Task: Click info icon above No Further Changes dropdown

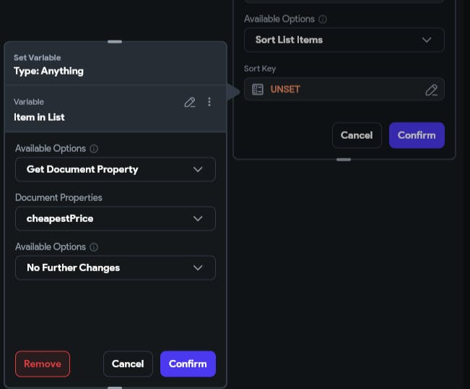Action: pos(94,247)
